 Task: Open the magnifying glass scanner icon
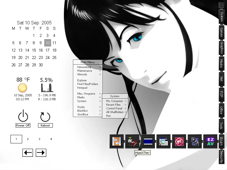point(163,141)
